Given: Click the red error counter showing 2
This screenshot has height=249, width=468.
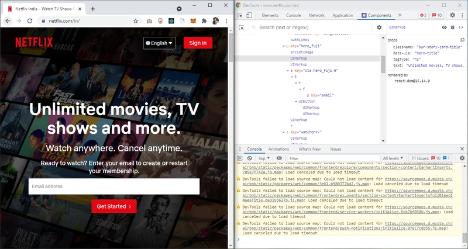Looking at the screenshot, I should [423, 15].
